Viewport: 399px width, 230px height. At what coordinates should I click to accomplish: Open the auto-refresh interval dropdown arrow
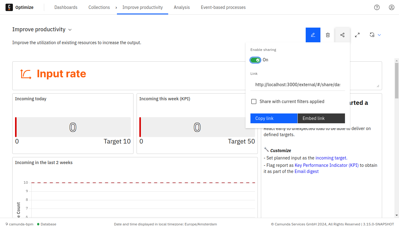point(379,35)
